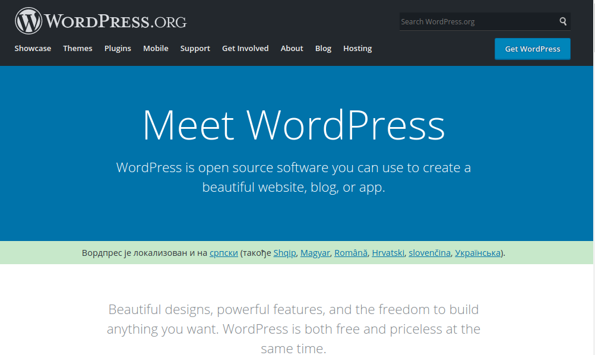
Task: Open Get Involved in navigation
Action: [245, 49]
